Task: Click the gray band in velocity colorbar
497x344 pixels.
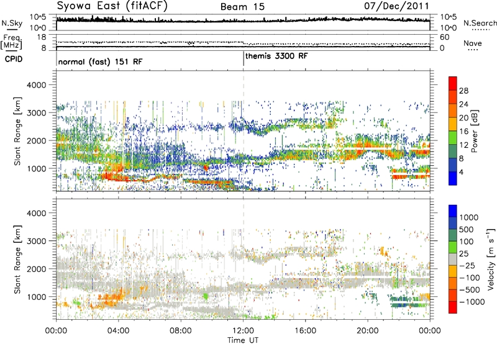Action: [x=453, y=260]
